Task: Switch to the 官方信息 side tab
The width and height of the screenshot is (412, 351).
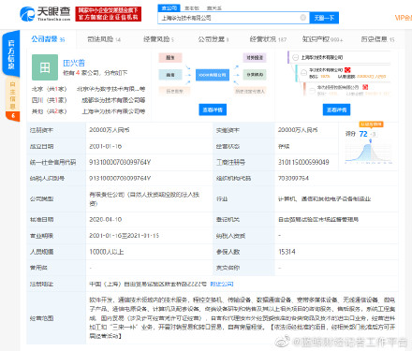Action: tap(11, 53)
